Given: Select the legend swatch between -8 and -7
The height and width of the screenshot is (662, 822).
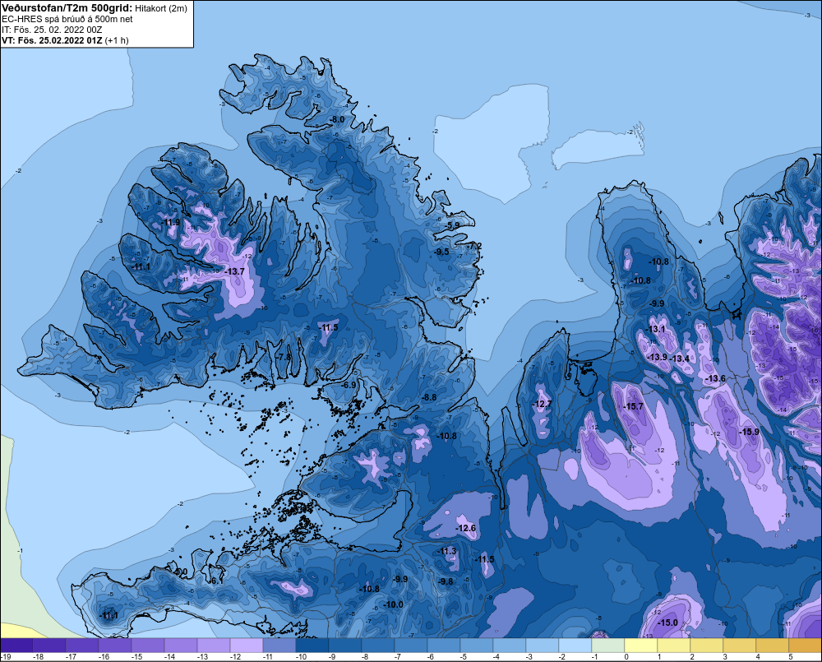Looking at the screenshot, I should 378,646.
